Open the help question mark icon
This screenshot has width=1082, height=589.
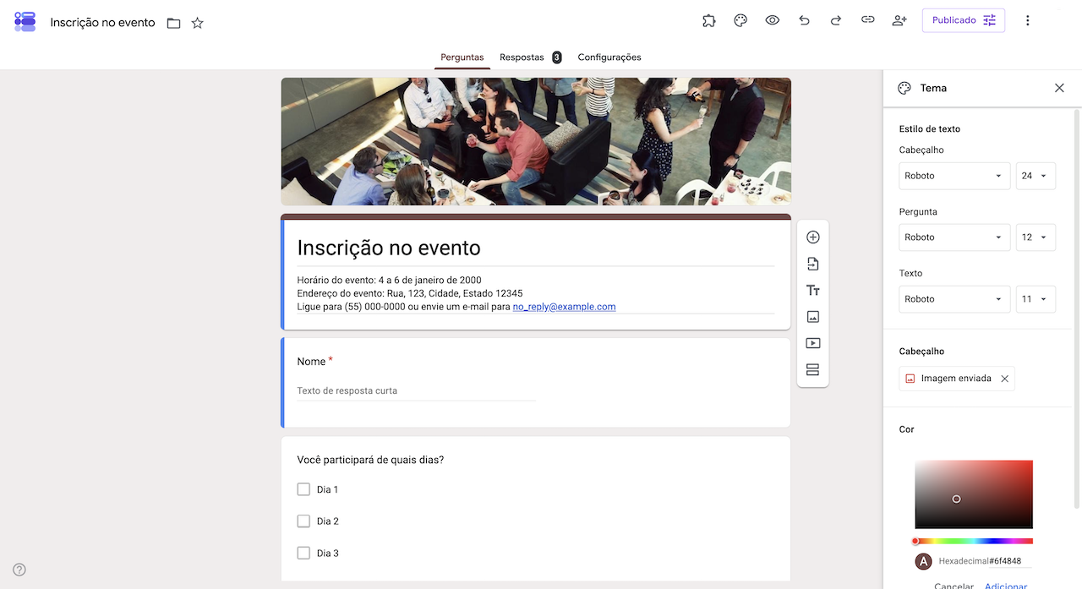tap(19, 570)
